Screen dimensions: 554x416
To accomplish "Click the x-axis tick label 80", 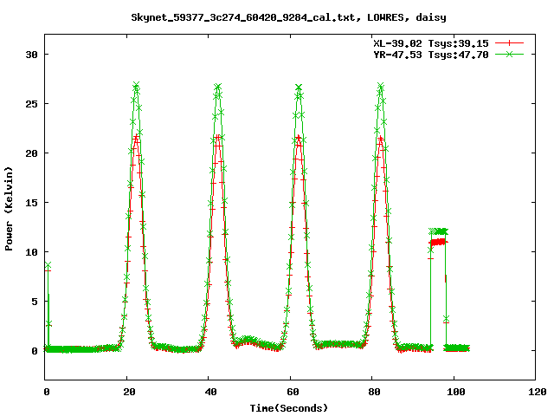I will click(x=374, y=392).
